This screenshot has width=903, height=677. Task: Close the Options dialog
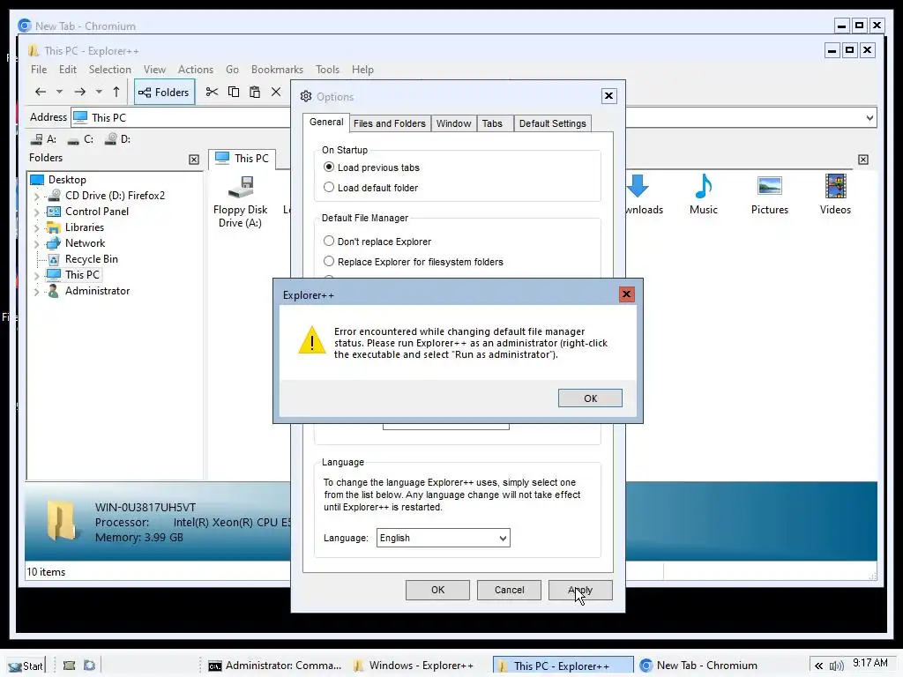click(x=608, y=96)
